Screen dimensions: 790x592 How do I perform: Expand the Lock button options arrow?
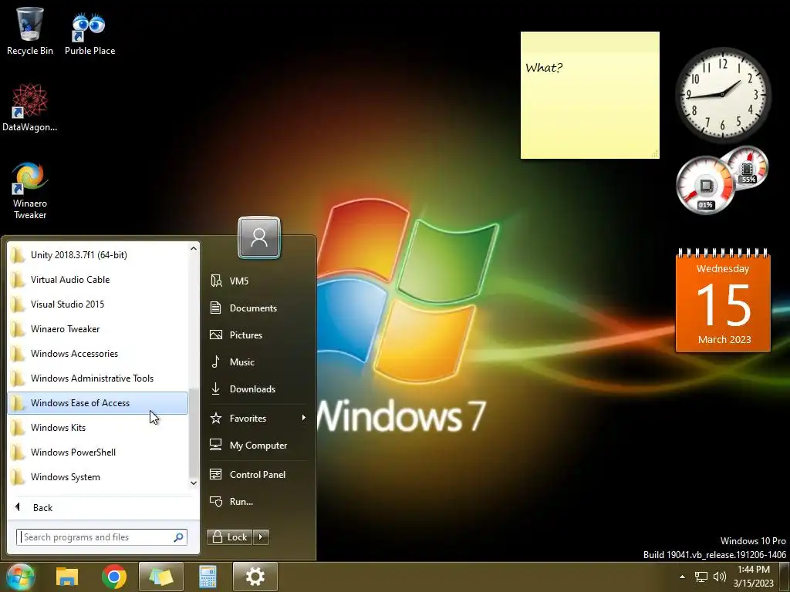pyautogui.click(x=261, y=537)
